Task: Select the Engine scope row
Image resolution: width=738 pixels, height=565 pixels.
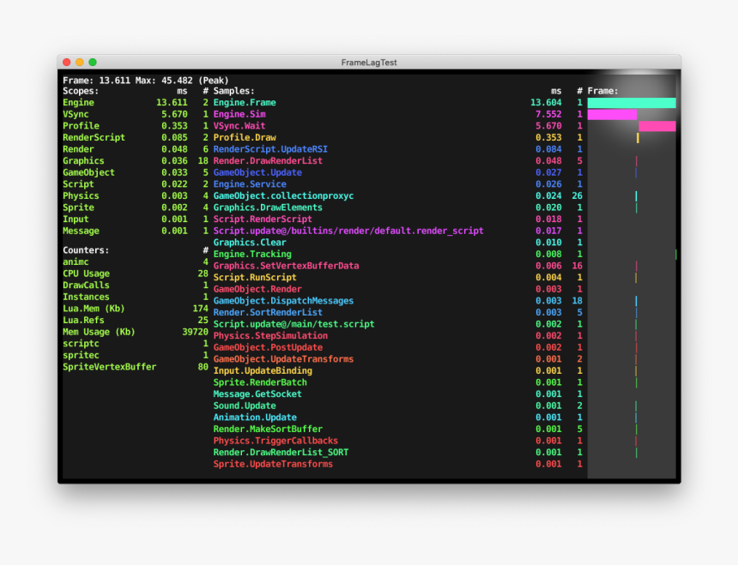Action: tap(136, 103)
